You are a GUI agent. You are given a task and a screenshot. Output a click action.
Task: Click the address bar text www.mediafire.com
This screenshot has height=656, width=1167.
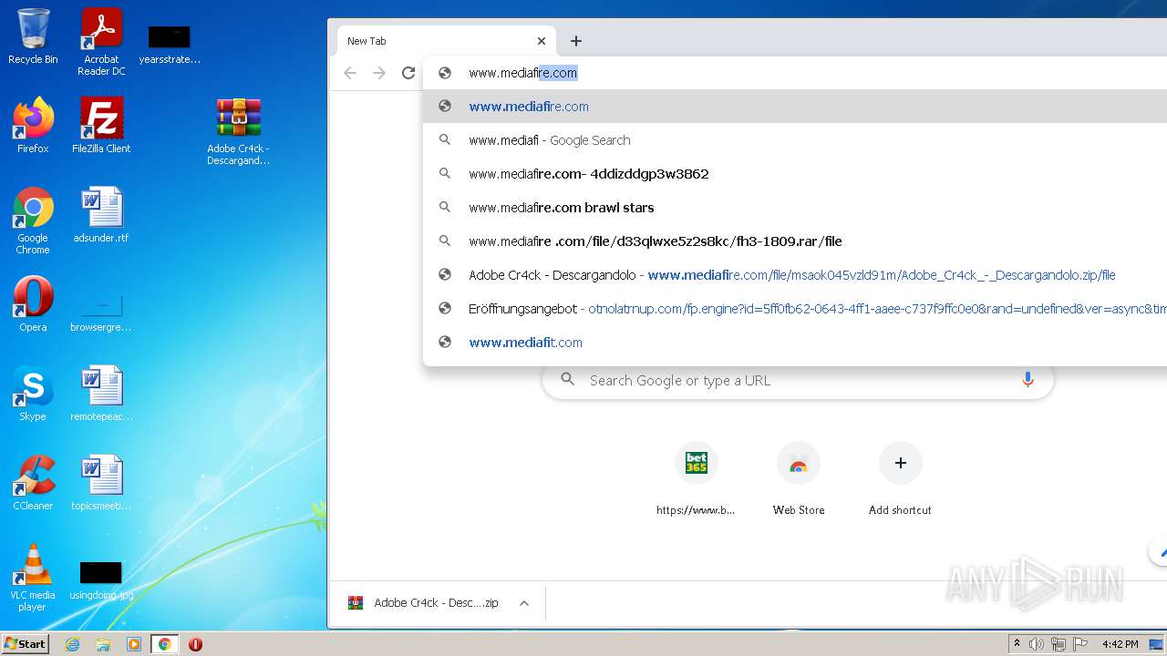coord(522,73)
